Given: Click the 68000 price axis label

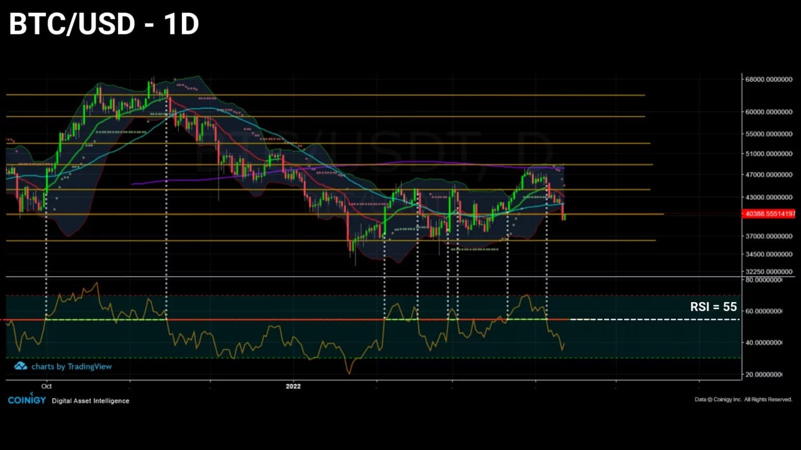Looking at the screenshot, I should (x=769, y=80).
